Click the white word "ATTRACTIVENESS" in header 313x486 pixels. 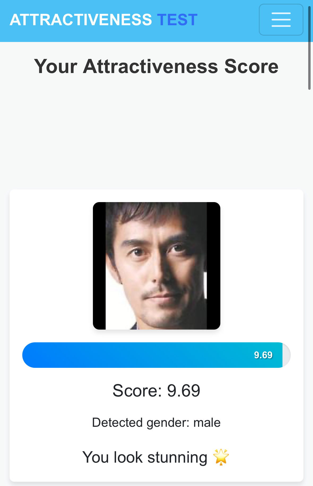(81, 20)
